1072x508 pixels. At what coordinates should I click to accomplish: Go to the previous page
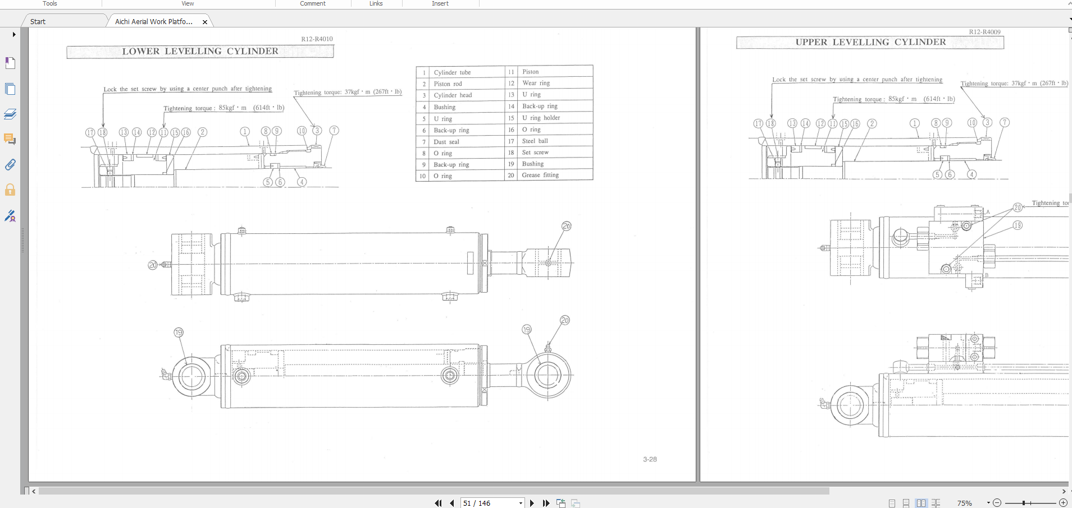452,503
